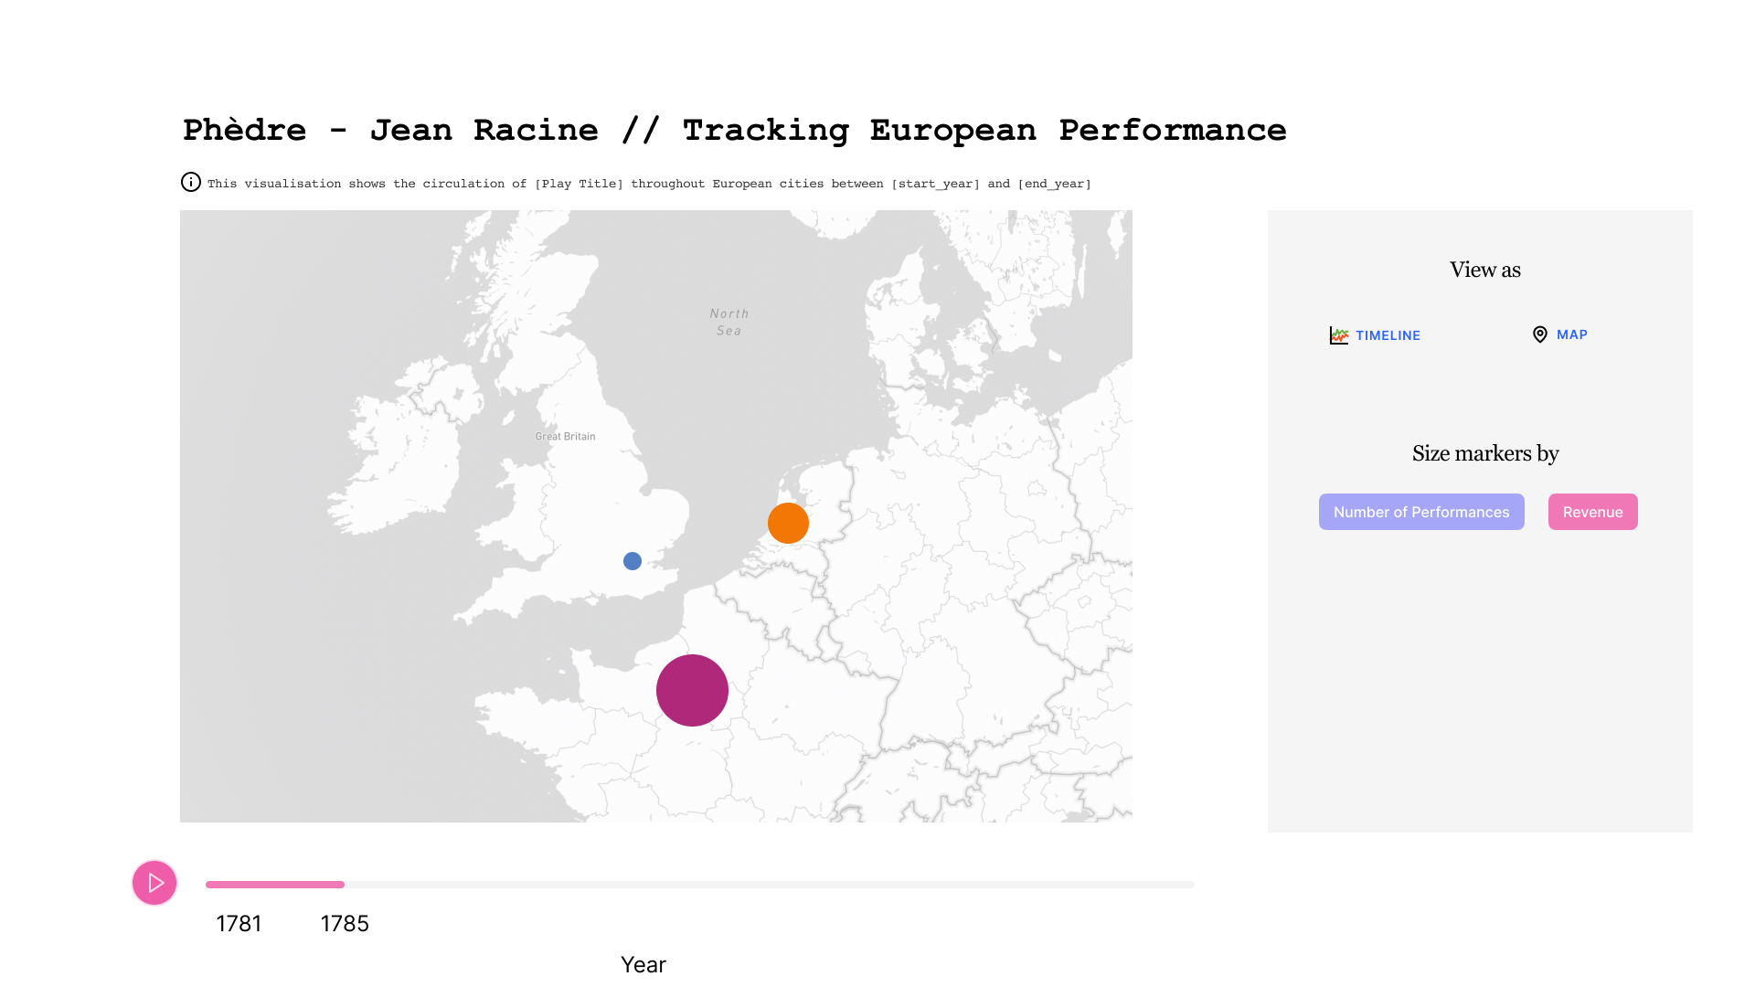Size markers by Revenue
Screen dimensions: 1755x987
1592,512
